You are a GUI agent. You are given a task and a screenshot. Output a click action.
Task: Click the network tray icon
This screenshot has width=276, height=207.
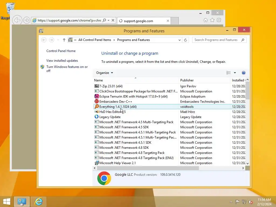(244, 202)
